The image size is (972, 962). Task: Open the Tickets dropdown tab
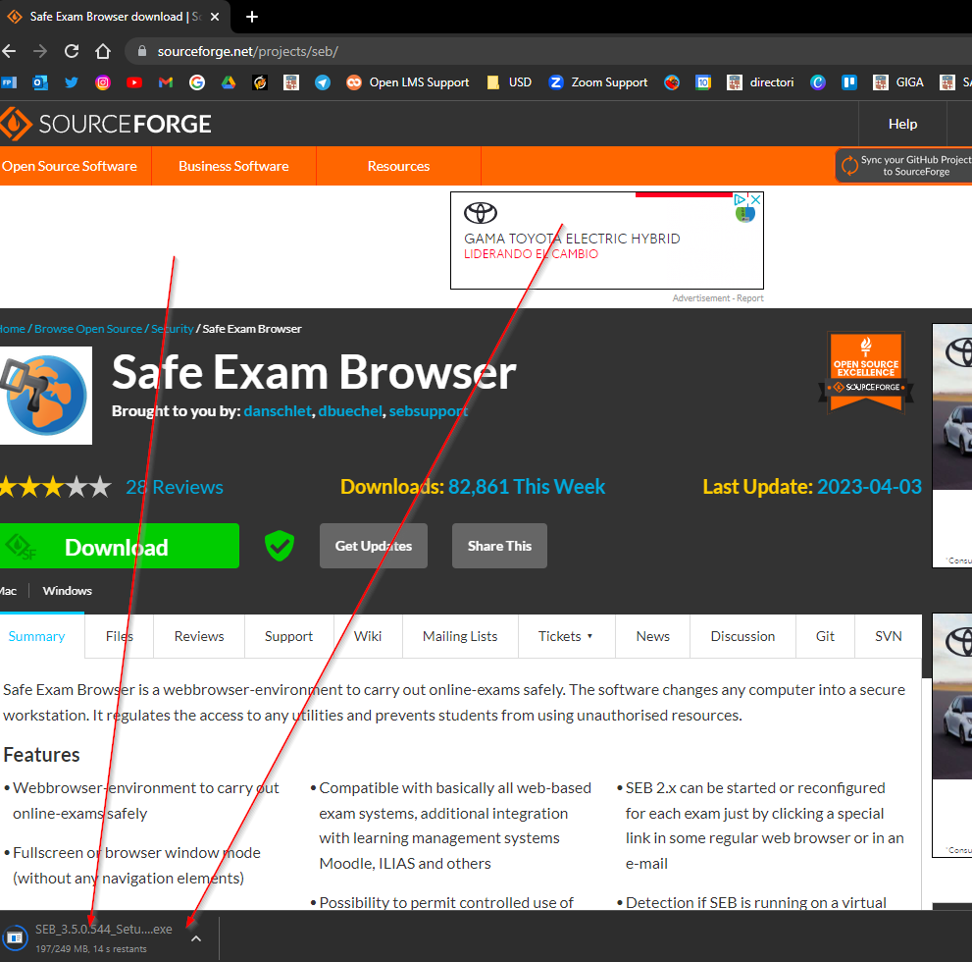tap(566, 636)
